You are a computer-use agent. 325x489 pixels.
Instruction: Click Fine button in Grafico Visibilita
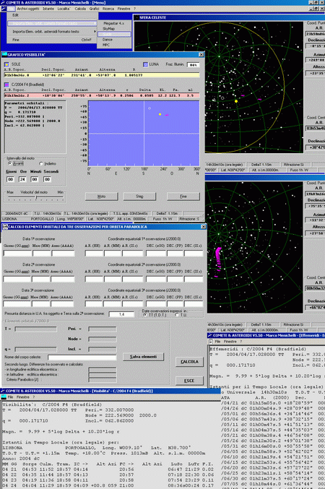pos(183,196)
